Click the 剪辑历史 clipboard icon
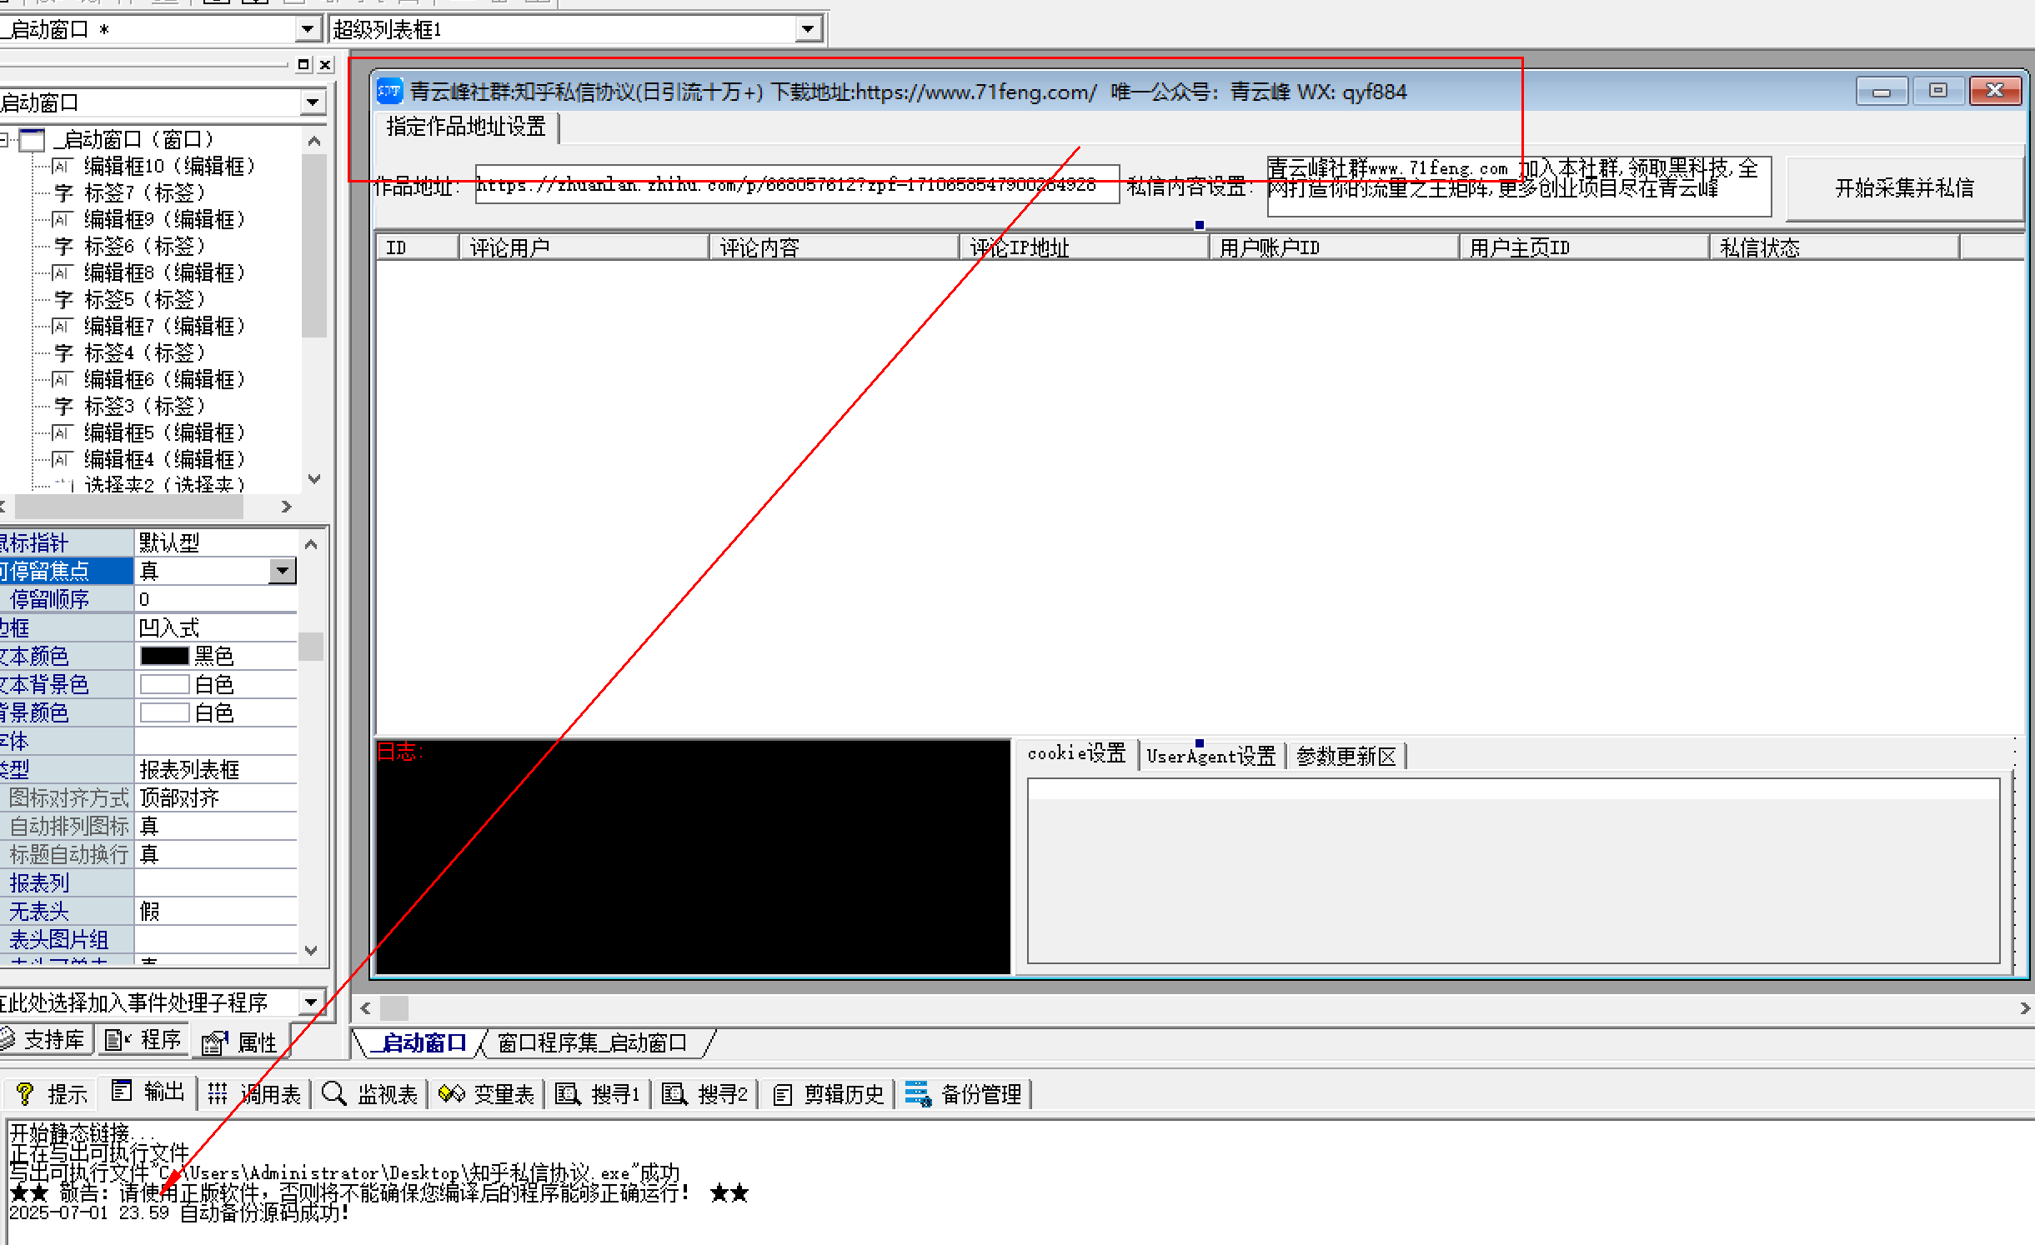Image resolution: width=2035 pixels, height=1245 pixels. (x=782, y=1094)
